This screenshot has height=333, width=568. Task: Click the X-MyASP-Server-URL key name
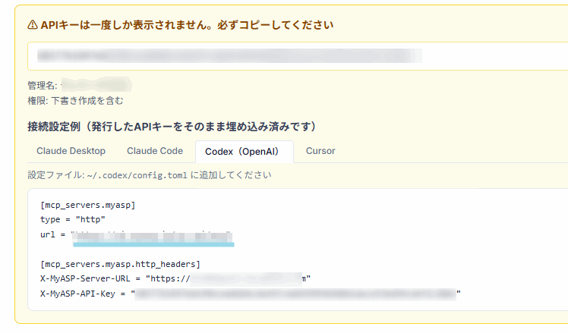point(83,278)
